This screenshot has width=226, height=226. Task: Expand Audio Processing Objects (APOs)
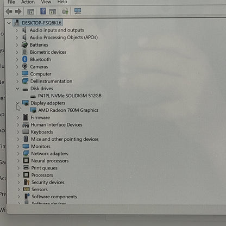tap(17, 37)
